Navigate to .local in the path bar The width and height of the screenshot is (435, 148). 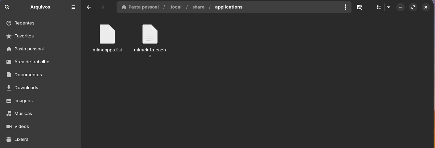tap(175, 7)
